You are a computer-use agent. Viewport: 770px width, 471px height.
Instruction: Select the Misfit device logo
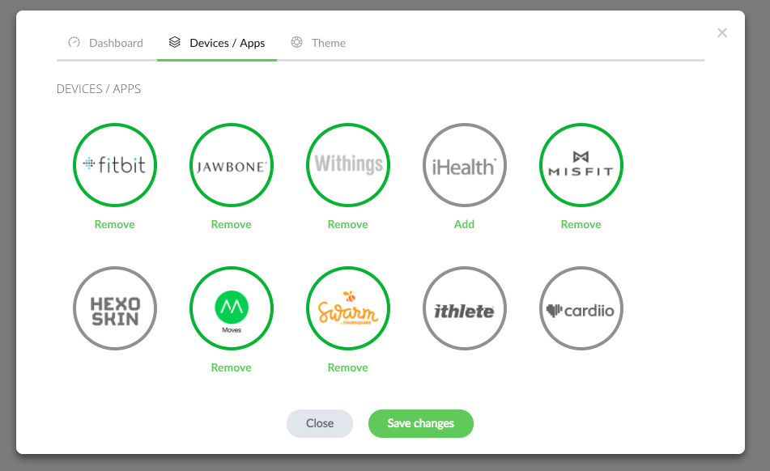click(x=581, y=165)
